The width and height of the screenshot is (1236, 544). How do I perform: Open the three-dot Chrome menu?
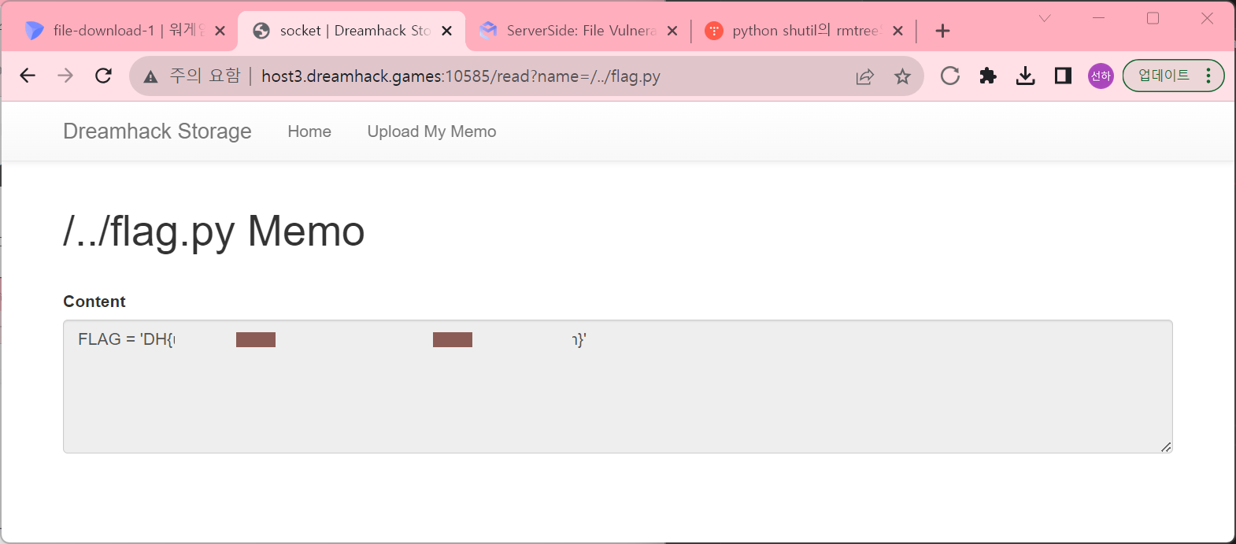[1208, 76]
